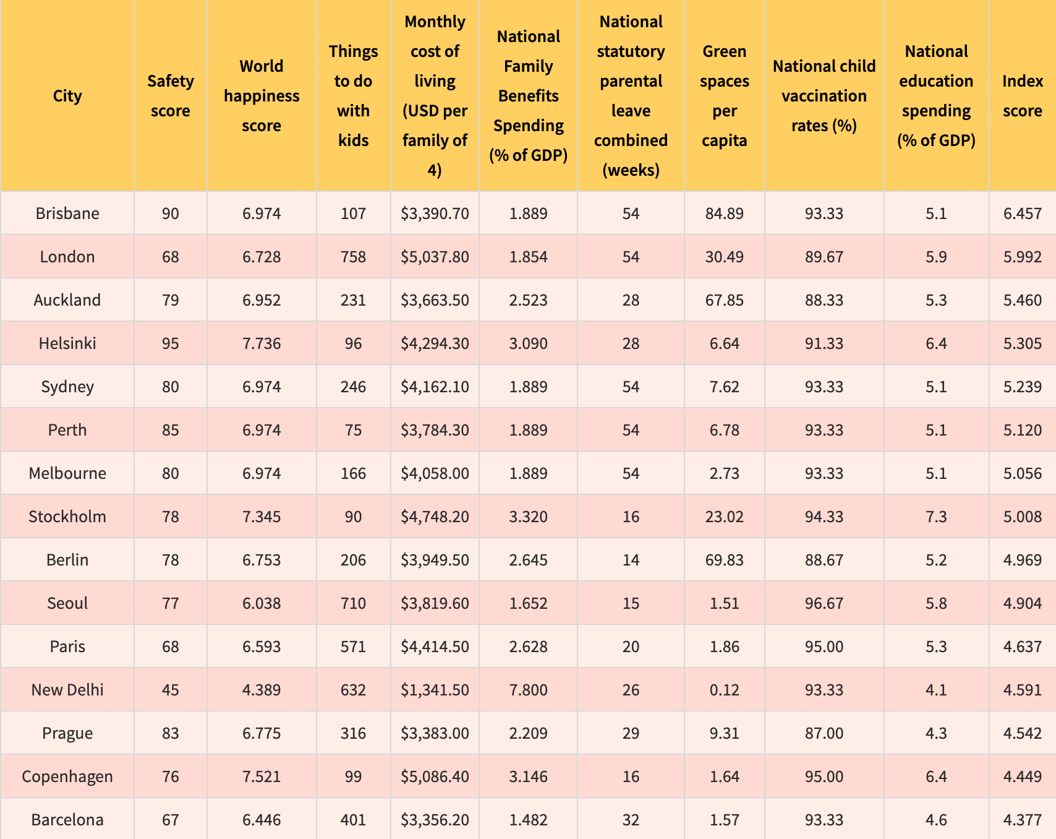The image size is (1056, 839).
Task: Click New Delhi's cost of living $1,341.50
Action: click(435, 690)
